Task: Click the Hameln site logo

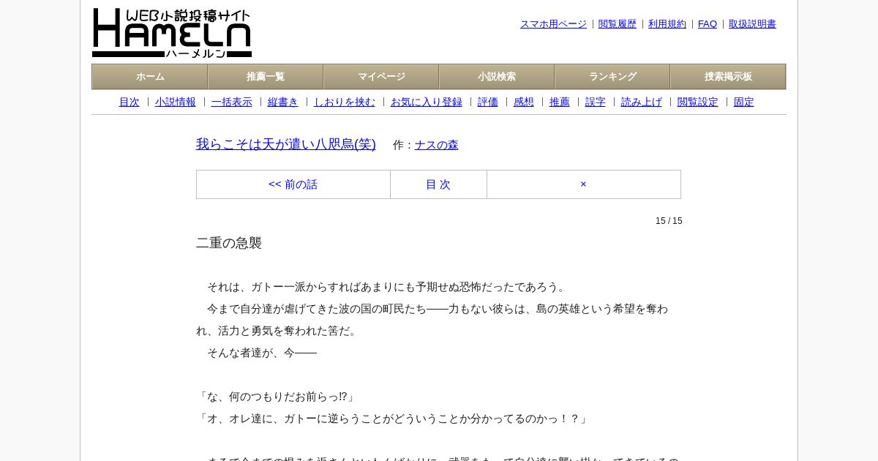Action: click(x=172, y=33)
